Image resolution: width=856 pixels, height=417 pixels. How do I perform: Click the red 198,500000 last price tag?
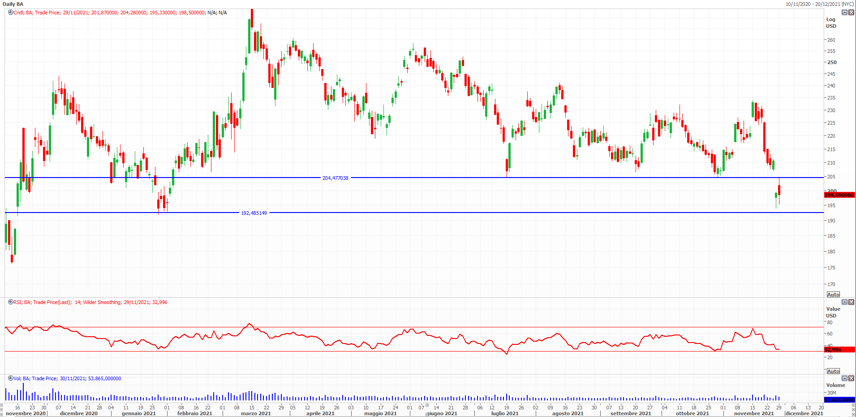[839, 195]
